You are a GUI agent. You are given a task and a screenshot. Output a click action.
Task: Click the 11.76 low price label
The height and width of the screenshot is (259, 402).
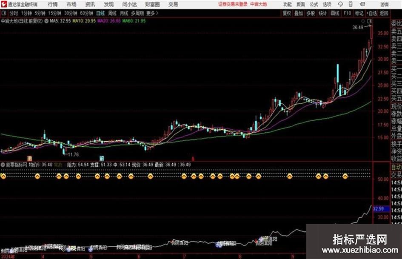[x=73, y=155]
